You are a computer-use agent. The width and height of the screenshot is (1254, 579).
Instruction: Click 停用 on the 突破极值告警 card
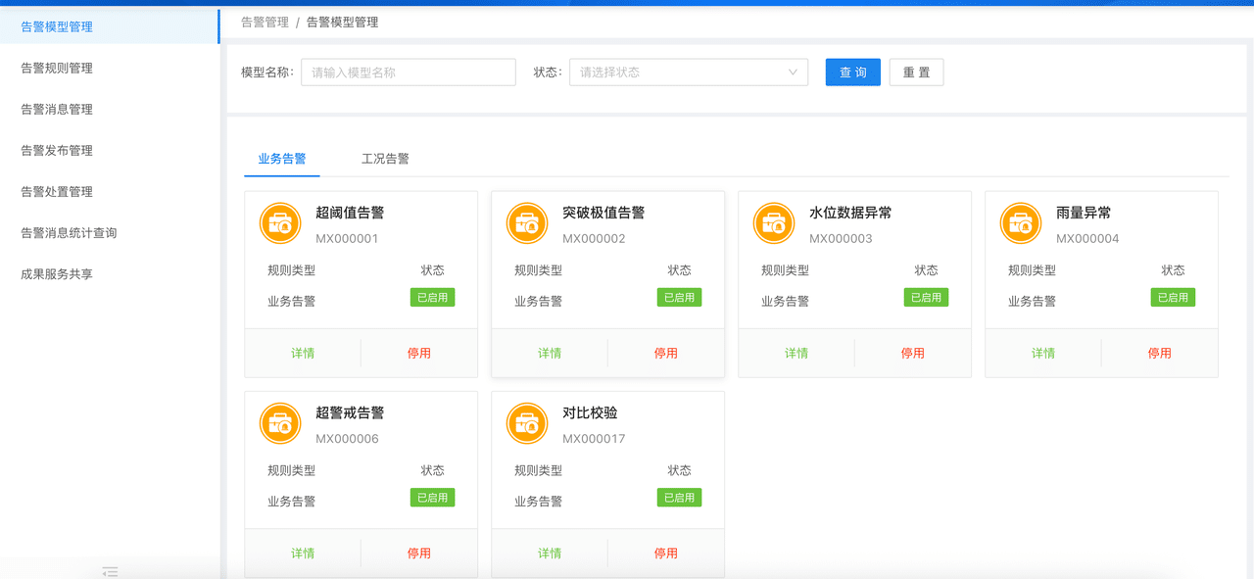[666, 353]
